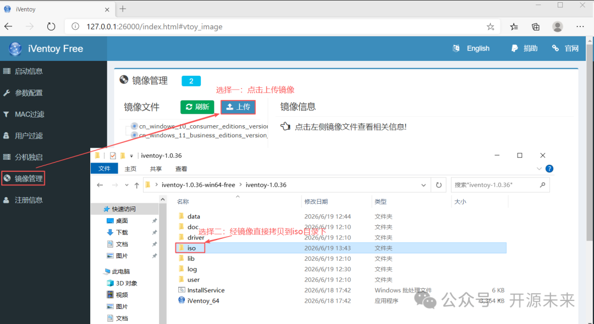Go up one folder level in Explorer

pos(137,185)
